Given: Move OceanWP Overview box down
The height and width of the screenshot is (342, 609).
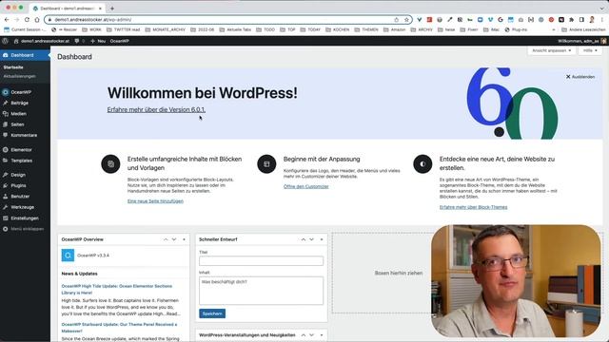Looking at the screenshot, I should [x=174, y=239].
